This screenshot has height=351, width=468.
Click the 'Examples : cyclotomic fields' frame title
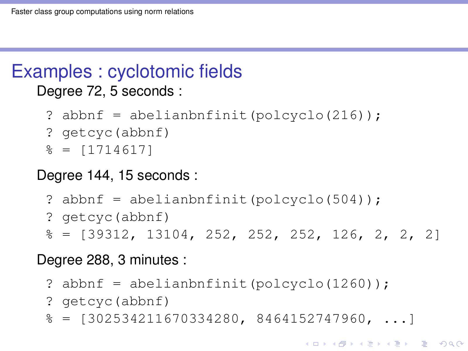tap(127, 71)
